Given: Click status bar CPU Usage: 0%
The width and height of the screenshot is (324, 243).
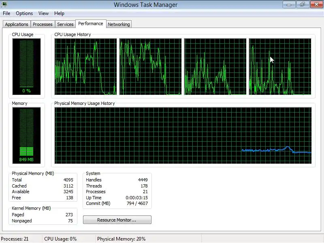Looking at the screenshot, I should (x=60, y=239).
